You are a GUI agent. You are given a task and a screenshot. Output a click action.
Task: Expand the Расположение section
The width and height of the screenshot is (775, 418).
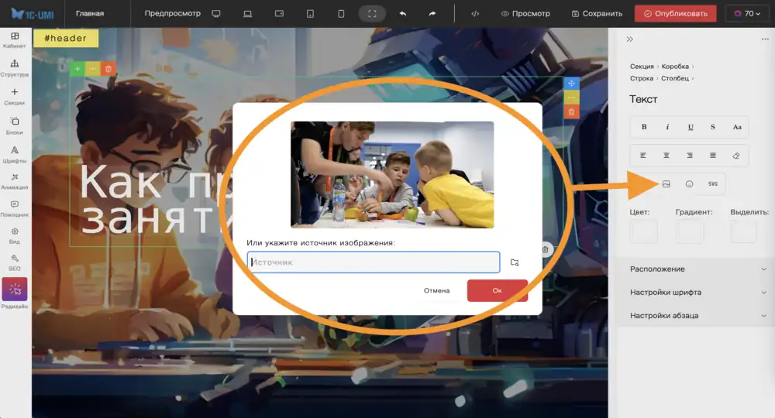coord(697,269)
